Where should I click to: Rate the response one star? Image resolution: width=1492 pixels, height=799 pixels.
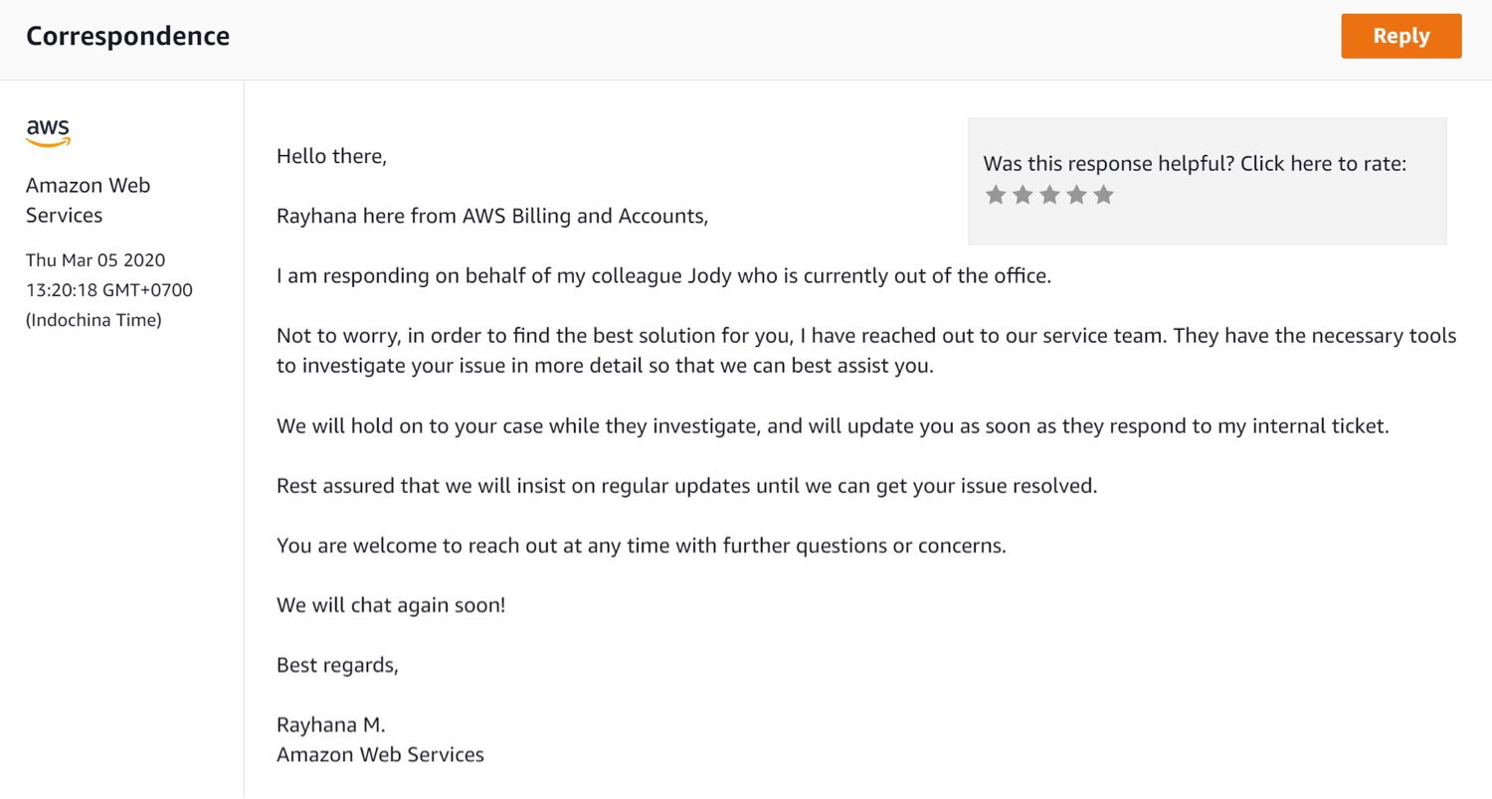click(x=996, y=195)
